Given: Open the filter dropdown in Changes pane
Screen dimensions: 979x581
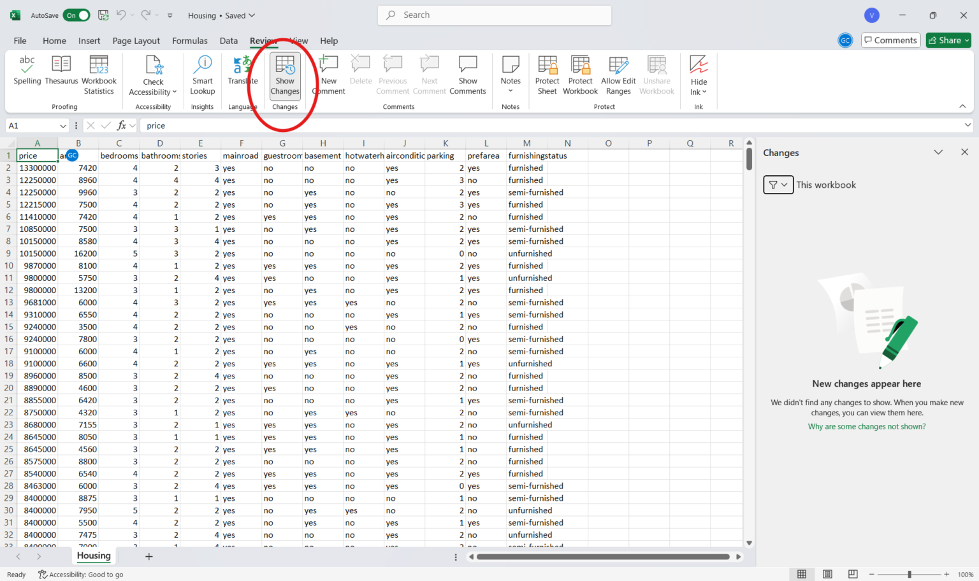Looking at the screenshot, I should point(778,185).
